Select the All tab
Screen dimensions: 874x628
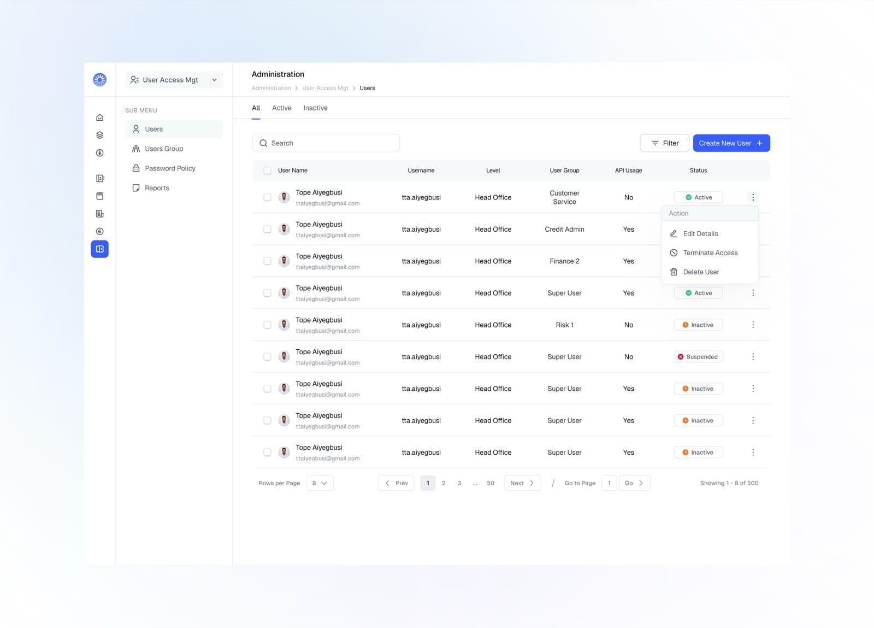point(256,108)
